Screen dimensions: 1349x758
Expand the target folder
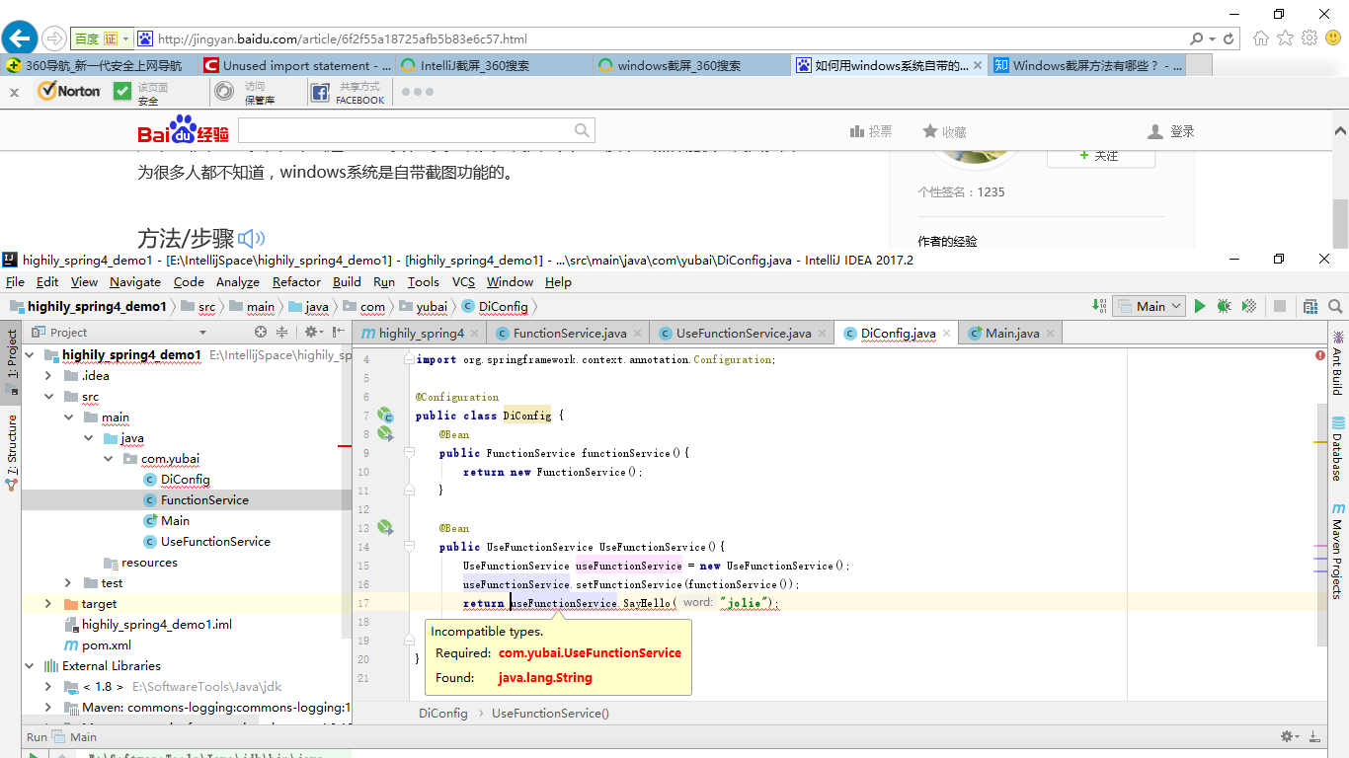[x=48, y=604]
